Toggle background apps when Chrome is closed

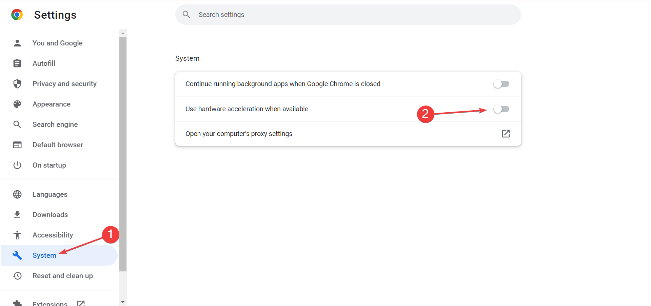tap(501, 84)
